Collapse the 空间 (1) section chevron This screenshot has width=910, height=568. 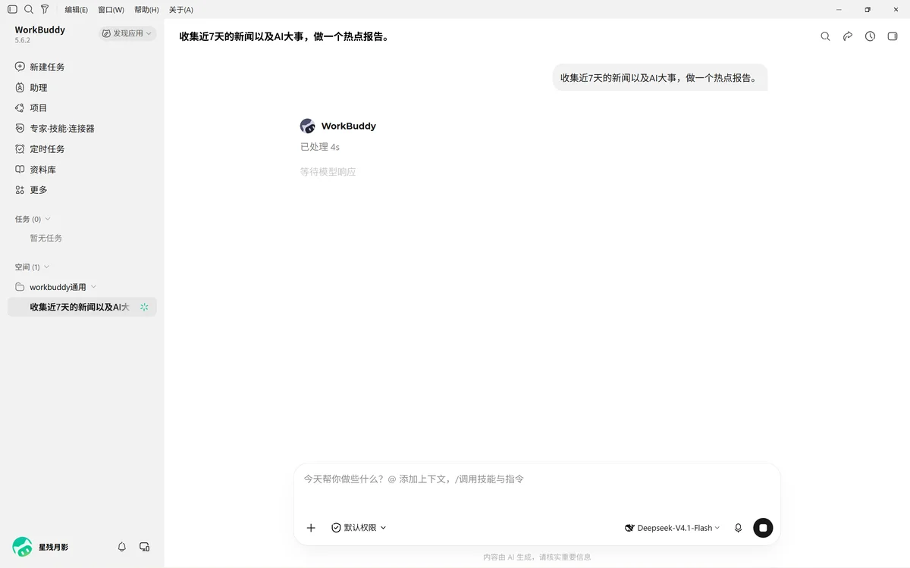47,267
